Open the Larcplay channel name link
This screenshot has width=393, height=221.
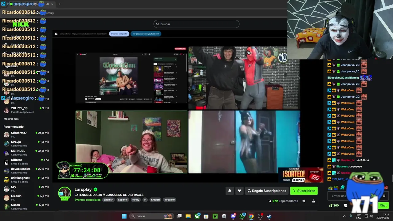click(x=83, y=189)
